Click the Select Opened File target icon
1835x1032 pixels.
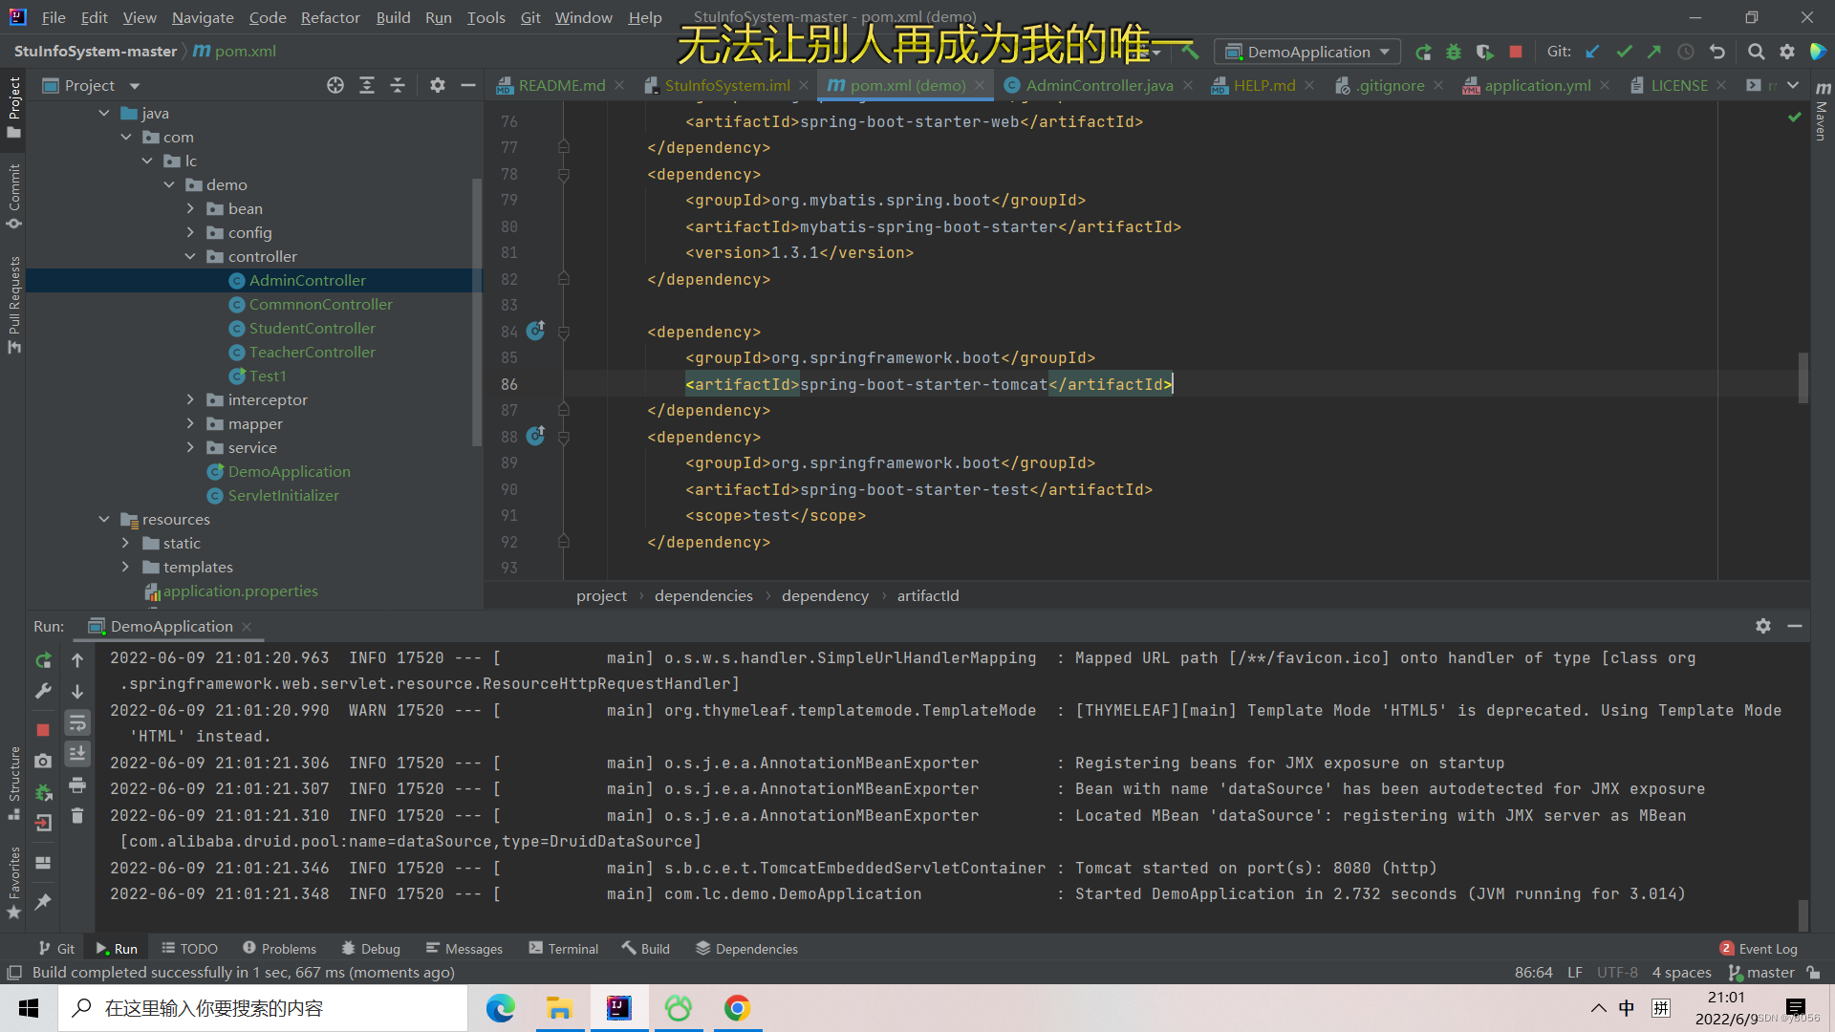335,85
